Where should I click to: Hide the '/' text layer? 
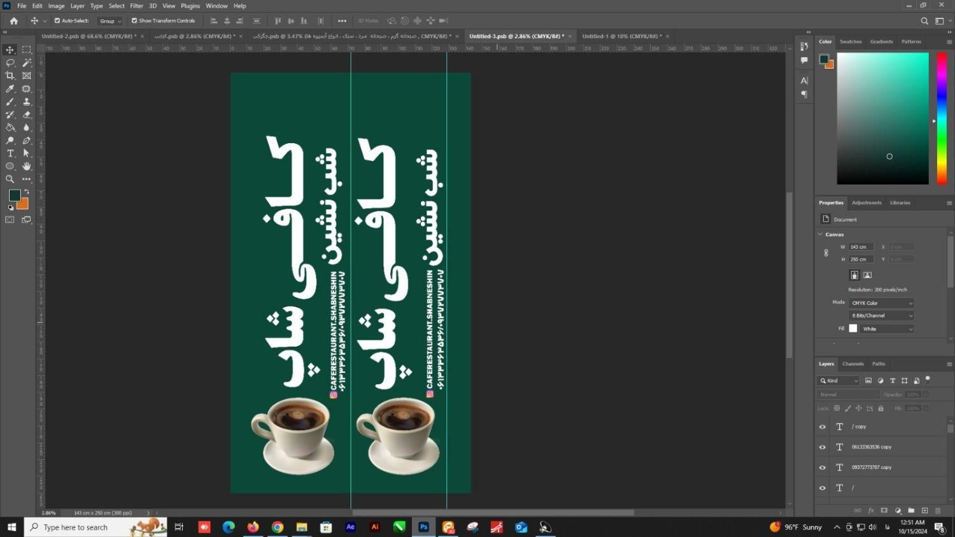pos(823,488)
